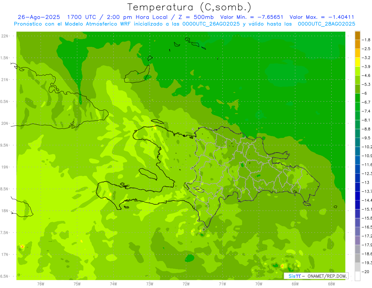Select the valid-until time "0000UTC_28AGO2025"
The image size is (372, 288).
pos(326,24)
